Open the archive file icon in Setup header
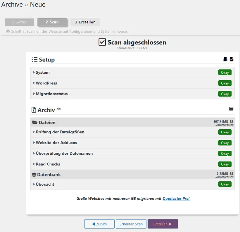This screenshot has width=240, height=232. coord(231,59)
